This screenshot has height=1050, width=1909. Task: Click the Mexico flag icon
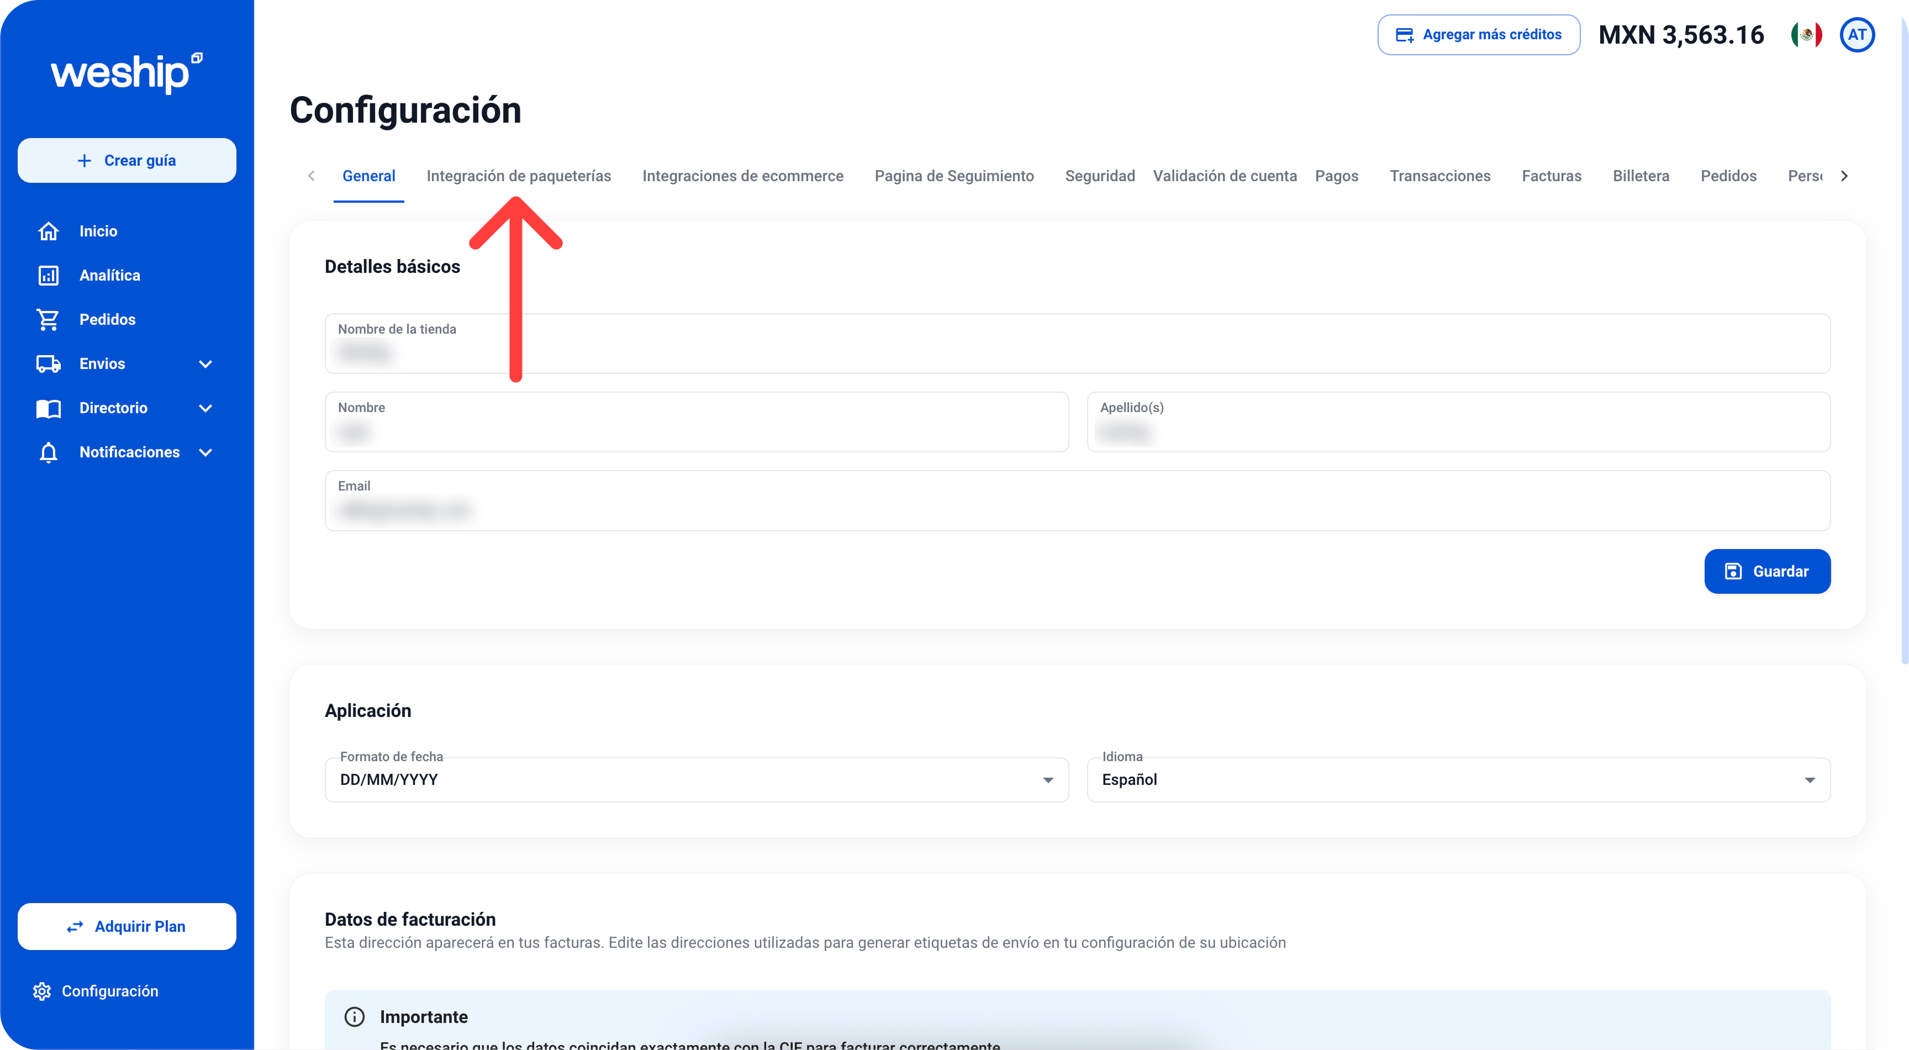pyautogui.click(x=1807, y=35)
